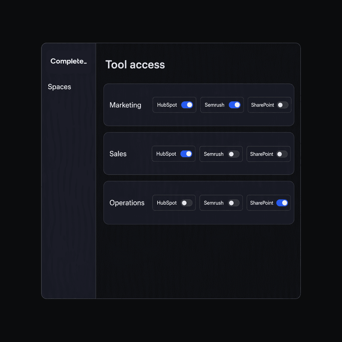Select the Operations space label
The width and height of the screenshot is (342, 342).
127,203
